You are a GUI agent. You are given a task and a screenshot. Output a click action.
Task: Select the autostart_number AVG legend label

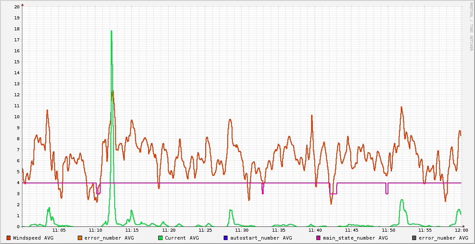[x=261, y=238]
